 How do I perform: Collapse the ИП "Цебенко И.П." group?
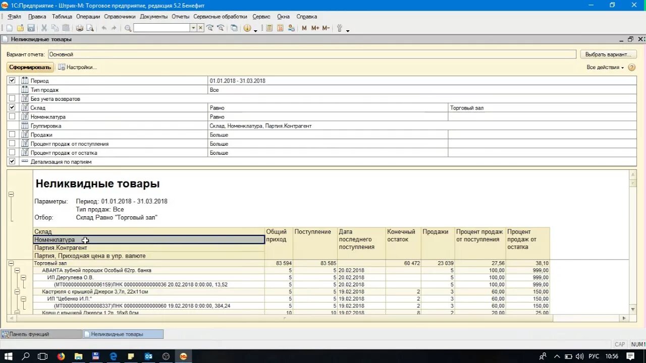coord(23,299)
